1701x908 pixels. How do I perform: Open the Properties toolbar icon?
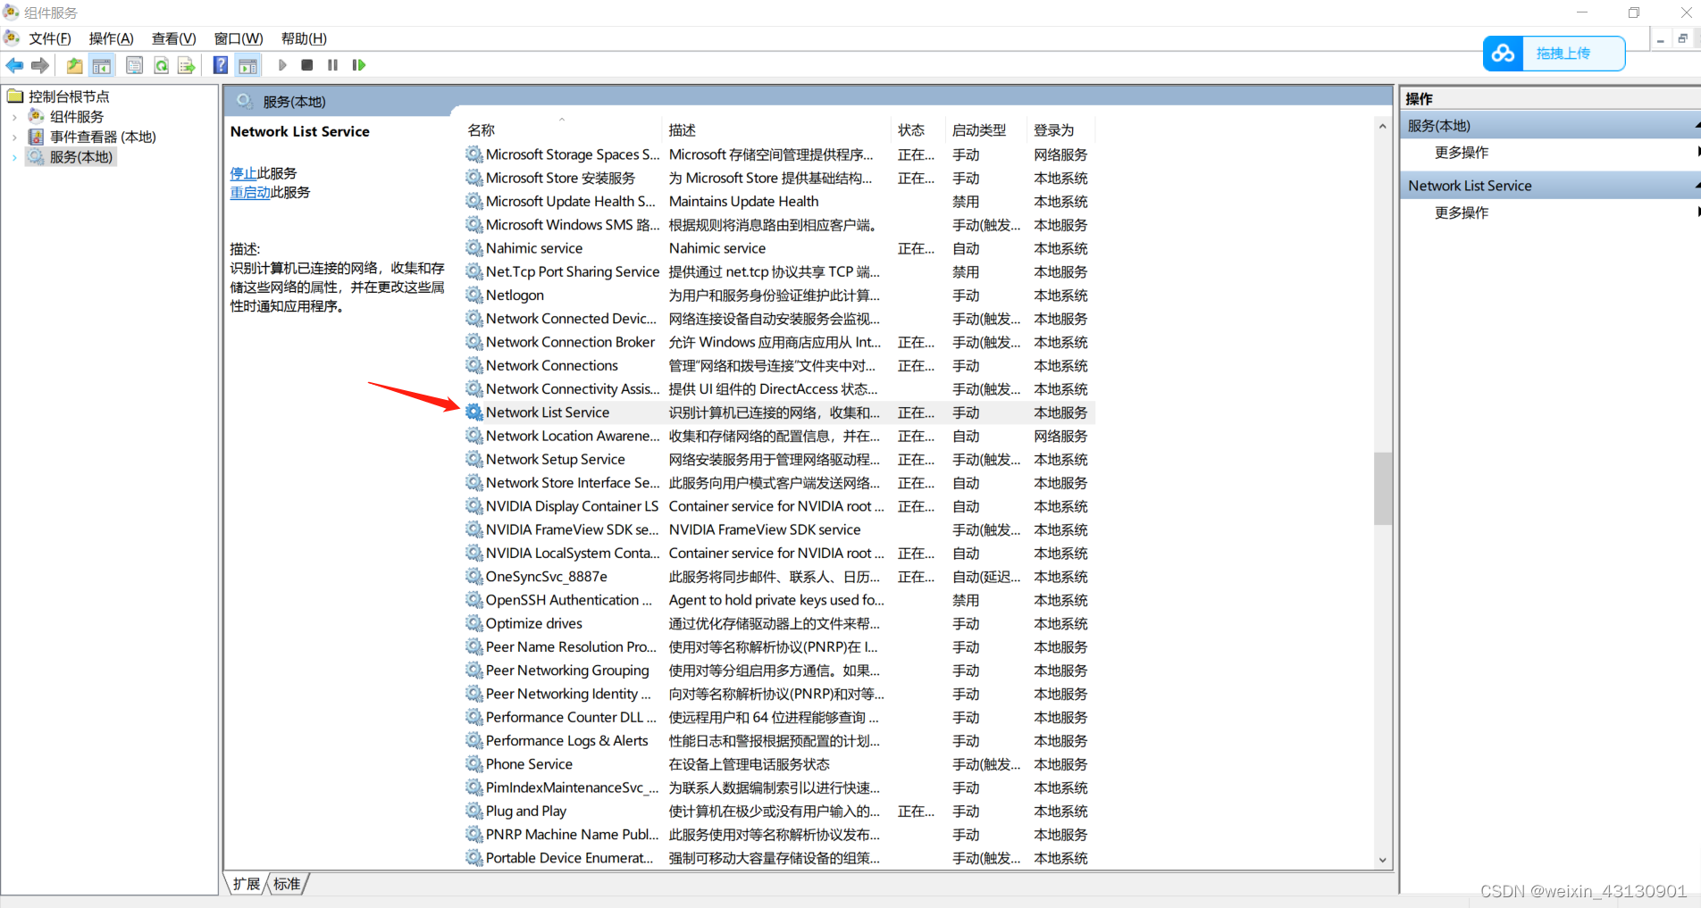(x=134, y=65)
